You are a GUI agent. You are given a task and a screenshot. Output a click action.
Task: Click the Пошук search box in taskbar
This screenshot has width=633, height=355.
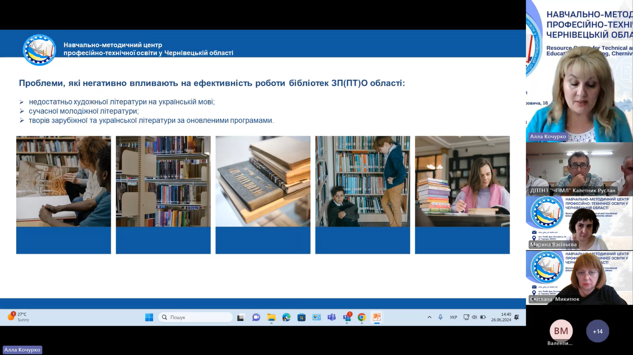pyautogui.click(x=196, y=318)
